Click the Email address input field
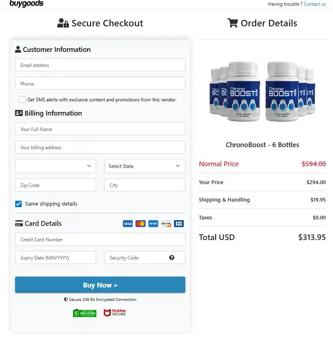 pos(100,65)
